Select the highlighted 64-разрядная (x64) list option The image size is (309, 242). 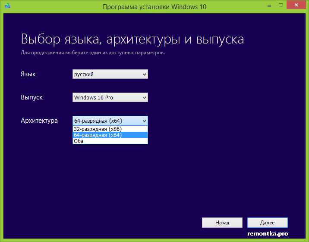click(x=110, y=135)
